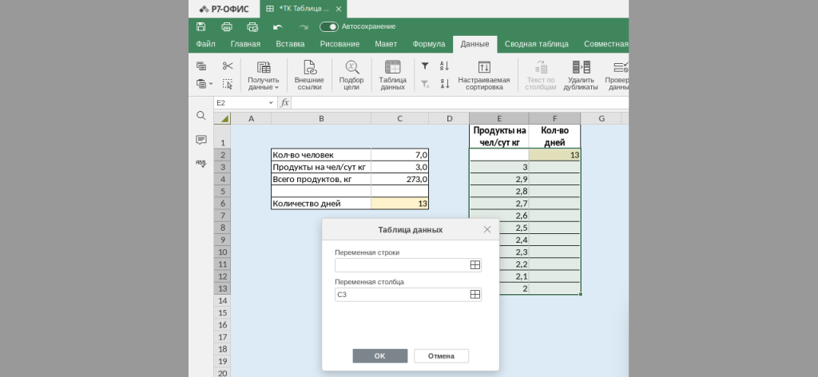Click the Cut scissors icon
The image size is (818, 377).
228,65
